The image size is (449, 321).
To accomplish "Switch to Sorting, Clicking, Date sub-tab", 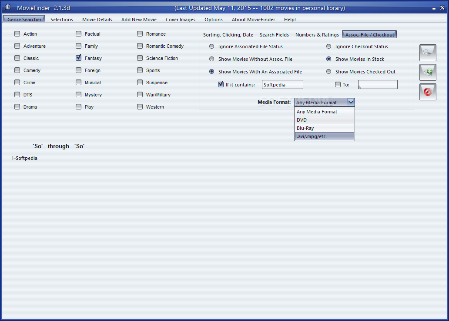I will pyautogui.click(x=228, y=35).
